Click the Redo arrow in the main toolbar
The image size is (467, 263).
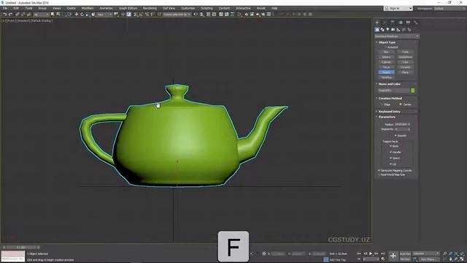coord(10,15)
